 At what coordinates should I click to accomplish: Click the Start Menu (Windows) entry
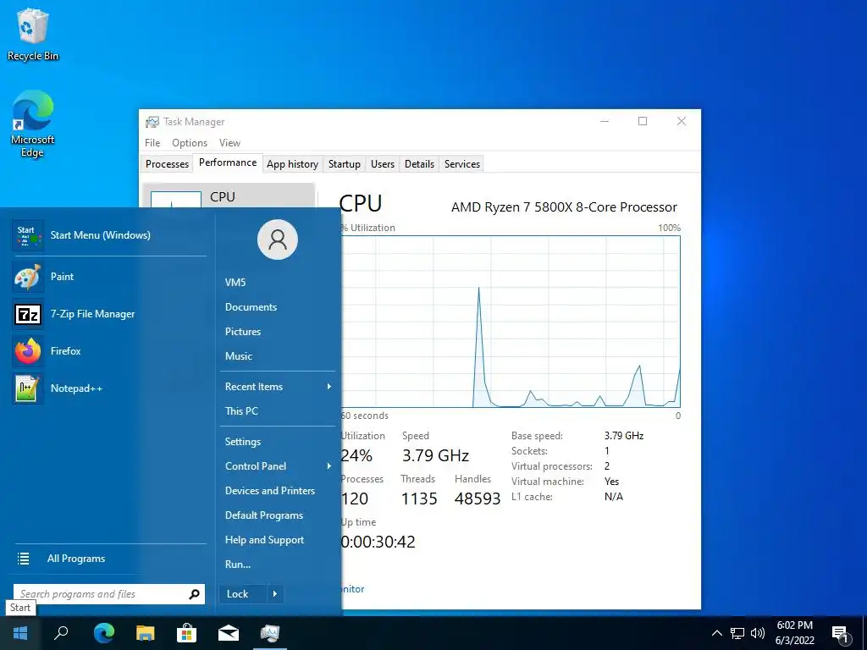(x=109, y=235)
